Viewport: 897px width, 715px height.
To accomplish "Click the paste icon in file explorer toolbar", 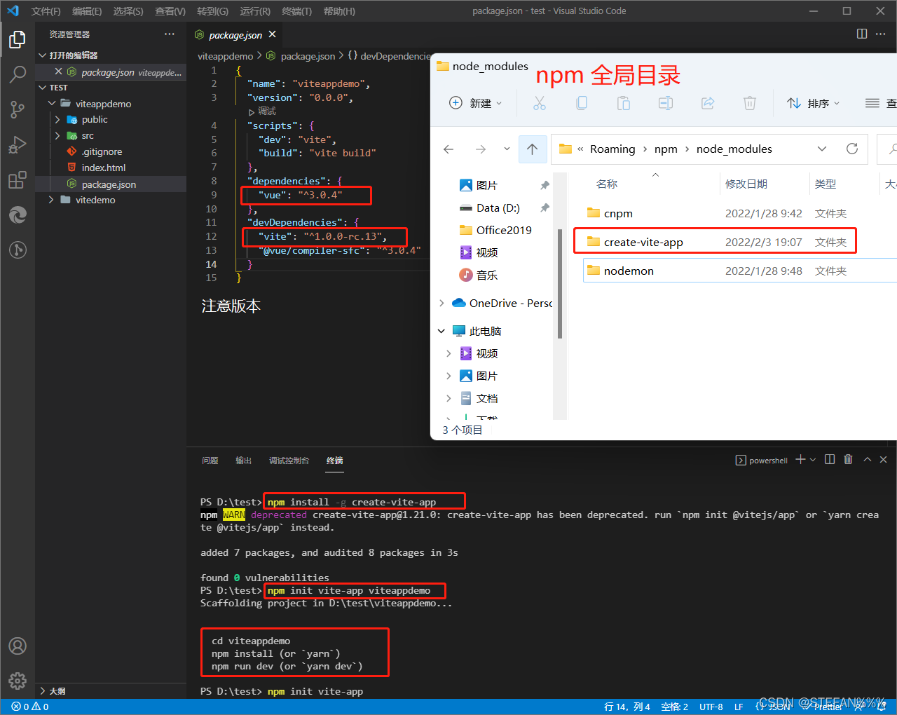I will pos(624,103).
